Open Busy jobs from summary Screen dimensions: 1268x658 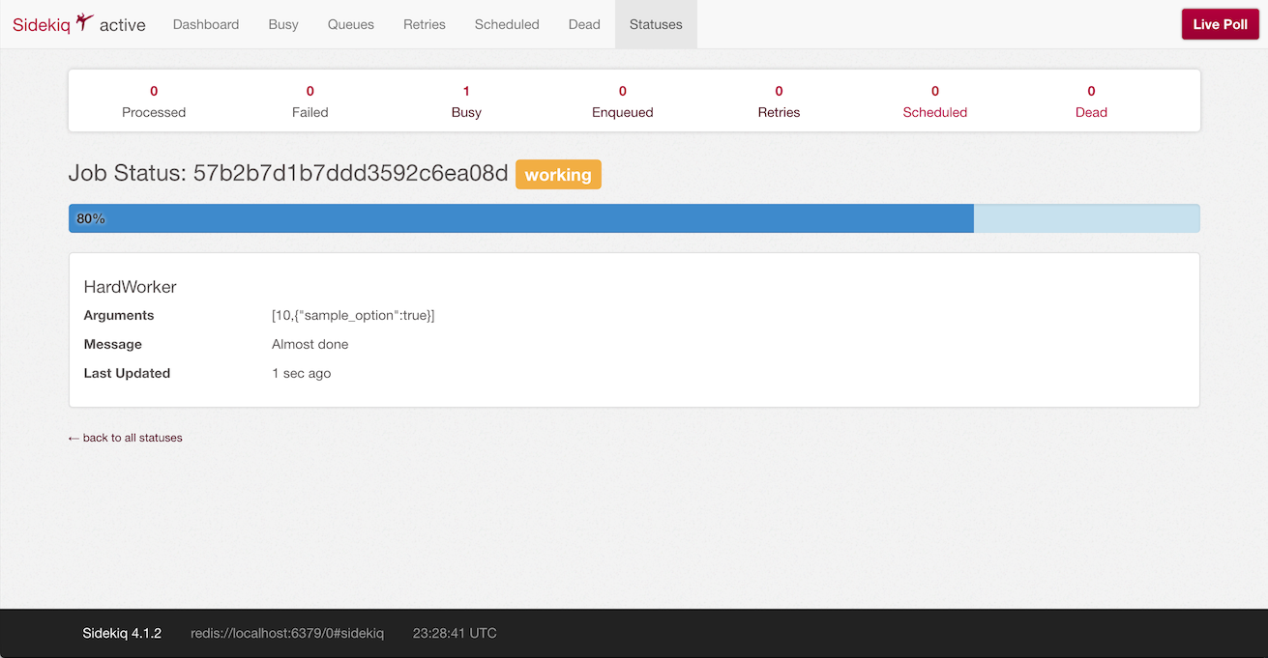tap(466, 101)
